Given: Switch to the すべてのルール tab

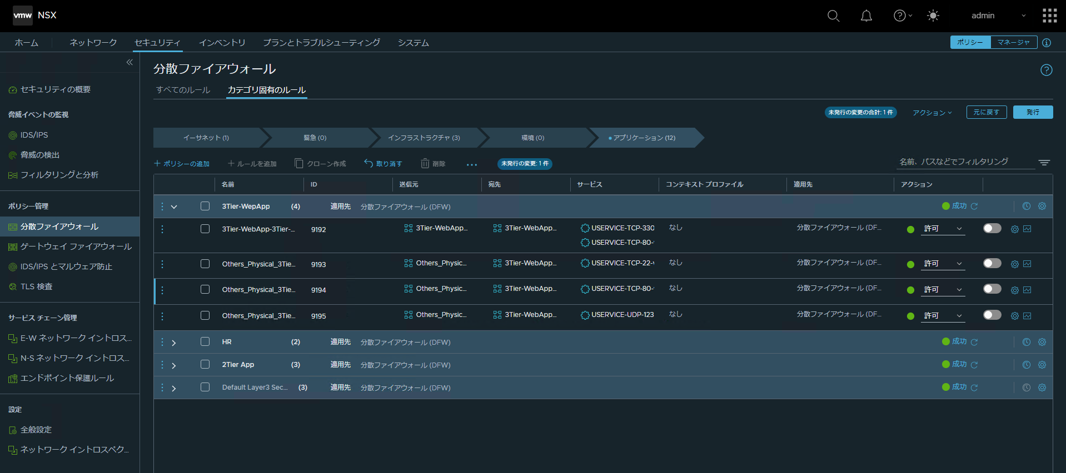Looking at the screenshot, I should coord(183,90).
